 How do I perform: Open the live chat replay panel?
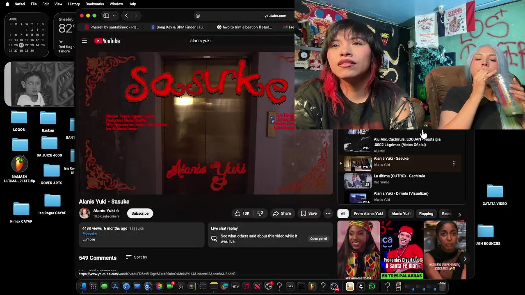[x=318, y=238]
